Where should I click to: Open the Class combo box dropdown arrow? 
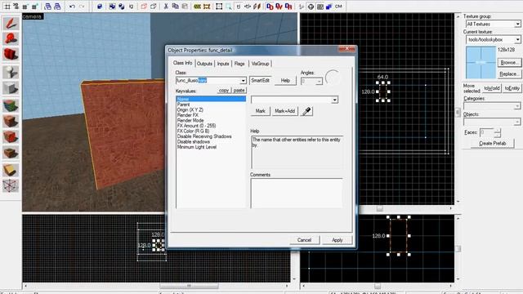[x=243, y=81]
